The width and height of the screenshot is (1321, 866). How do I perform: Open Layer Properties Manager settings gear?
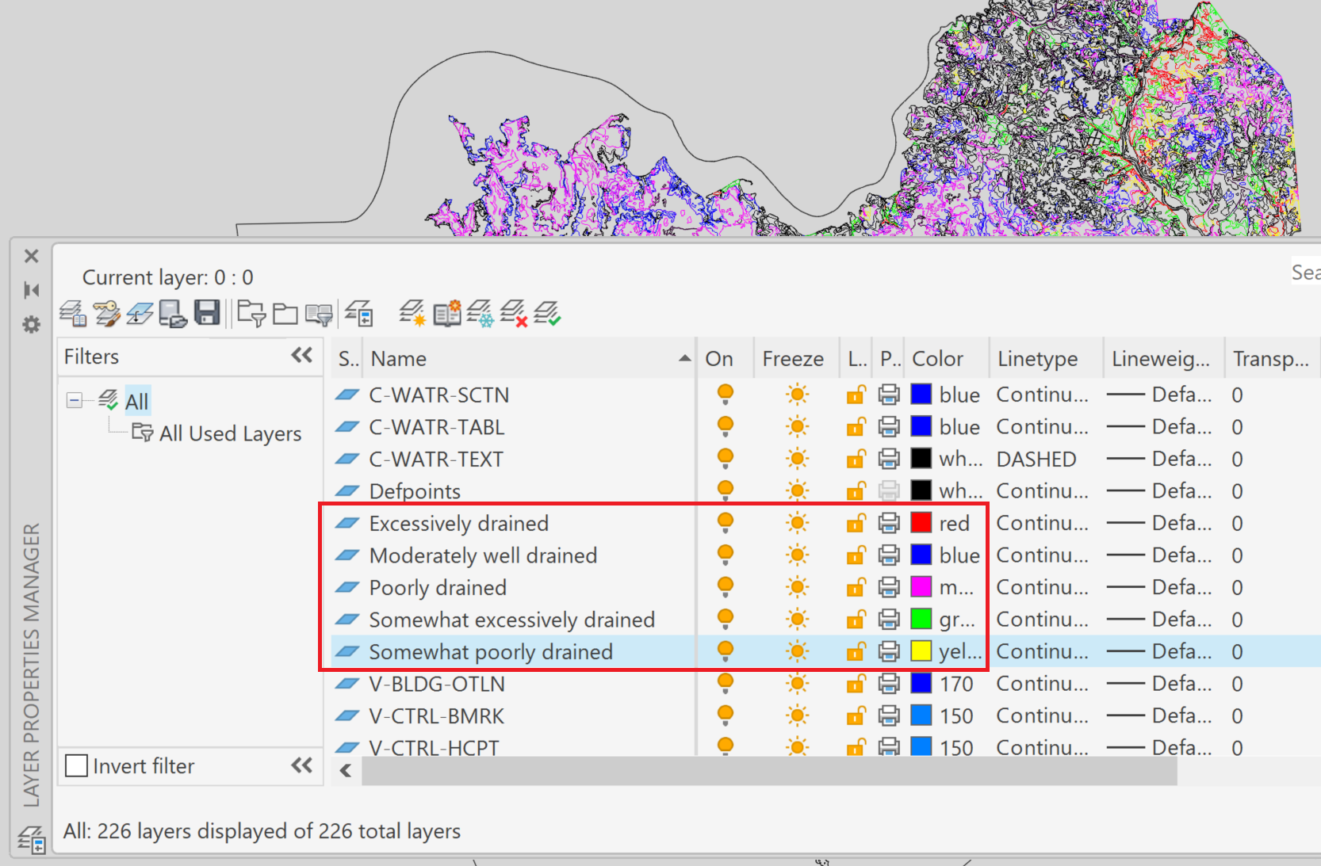32,325
